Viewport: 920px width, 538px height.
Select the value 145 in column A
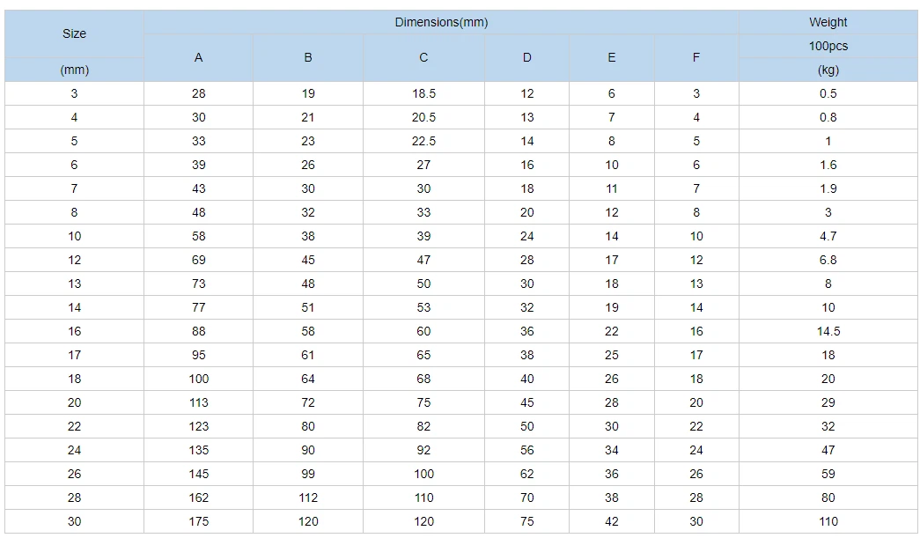(x=198, y=474)
